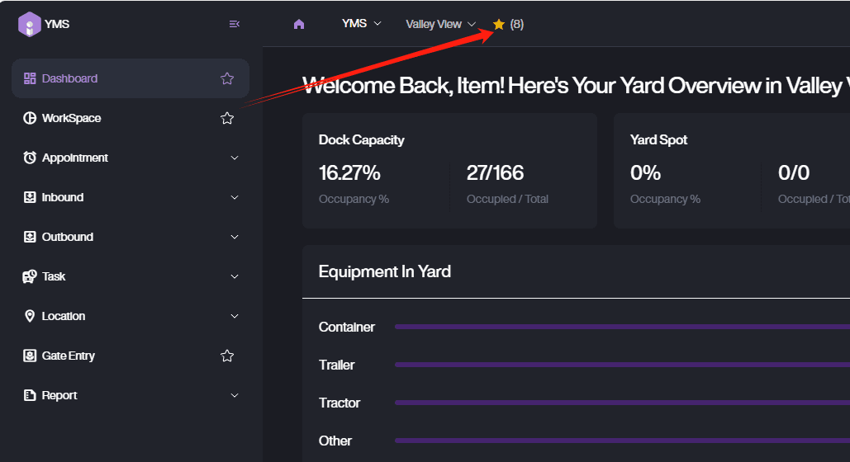Image resolution: width=850 pixels, height=462 pixels.
Task: Open the Gate Entry page
Action: click(69, 356)
